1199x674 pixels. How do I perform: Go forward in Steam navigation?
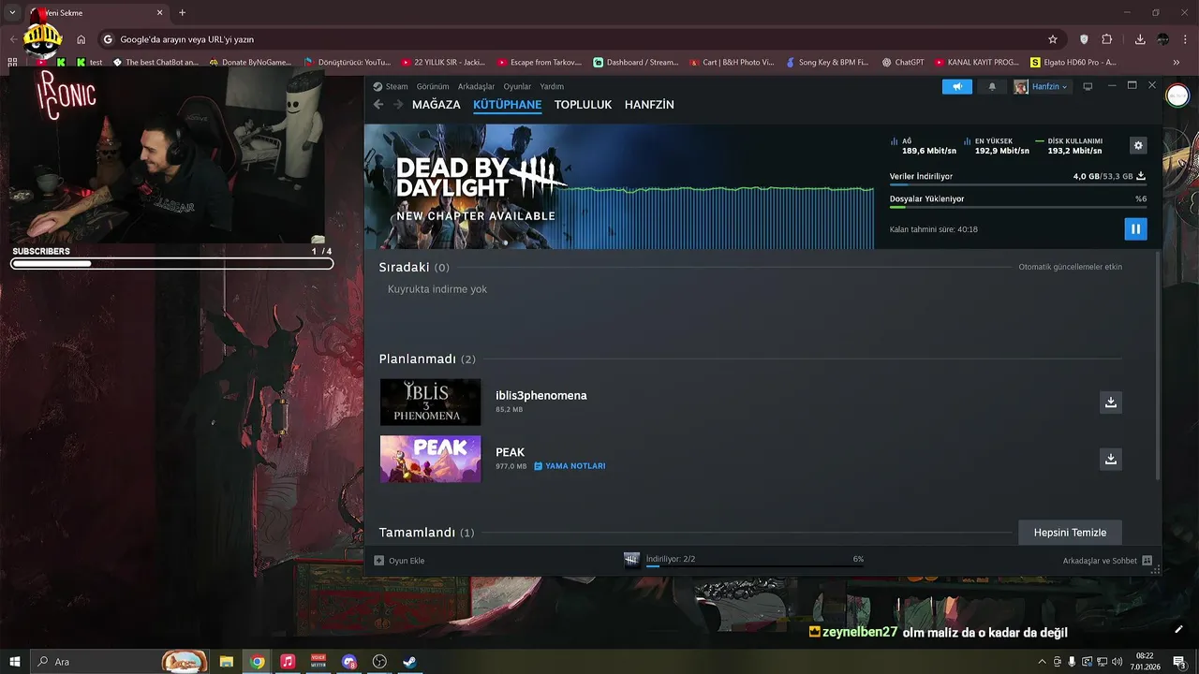tap(398, 105)
